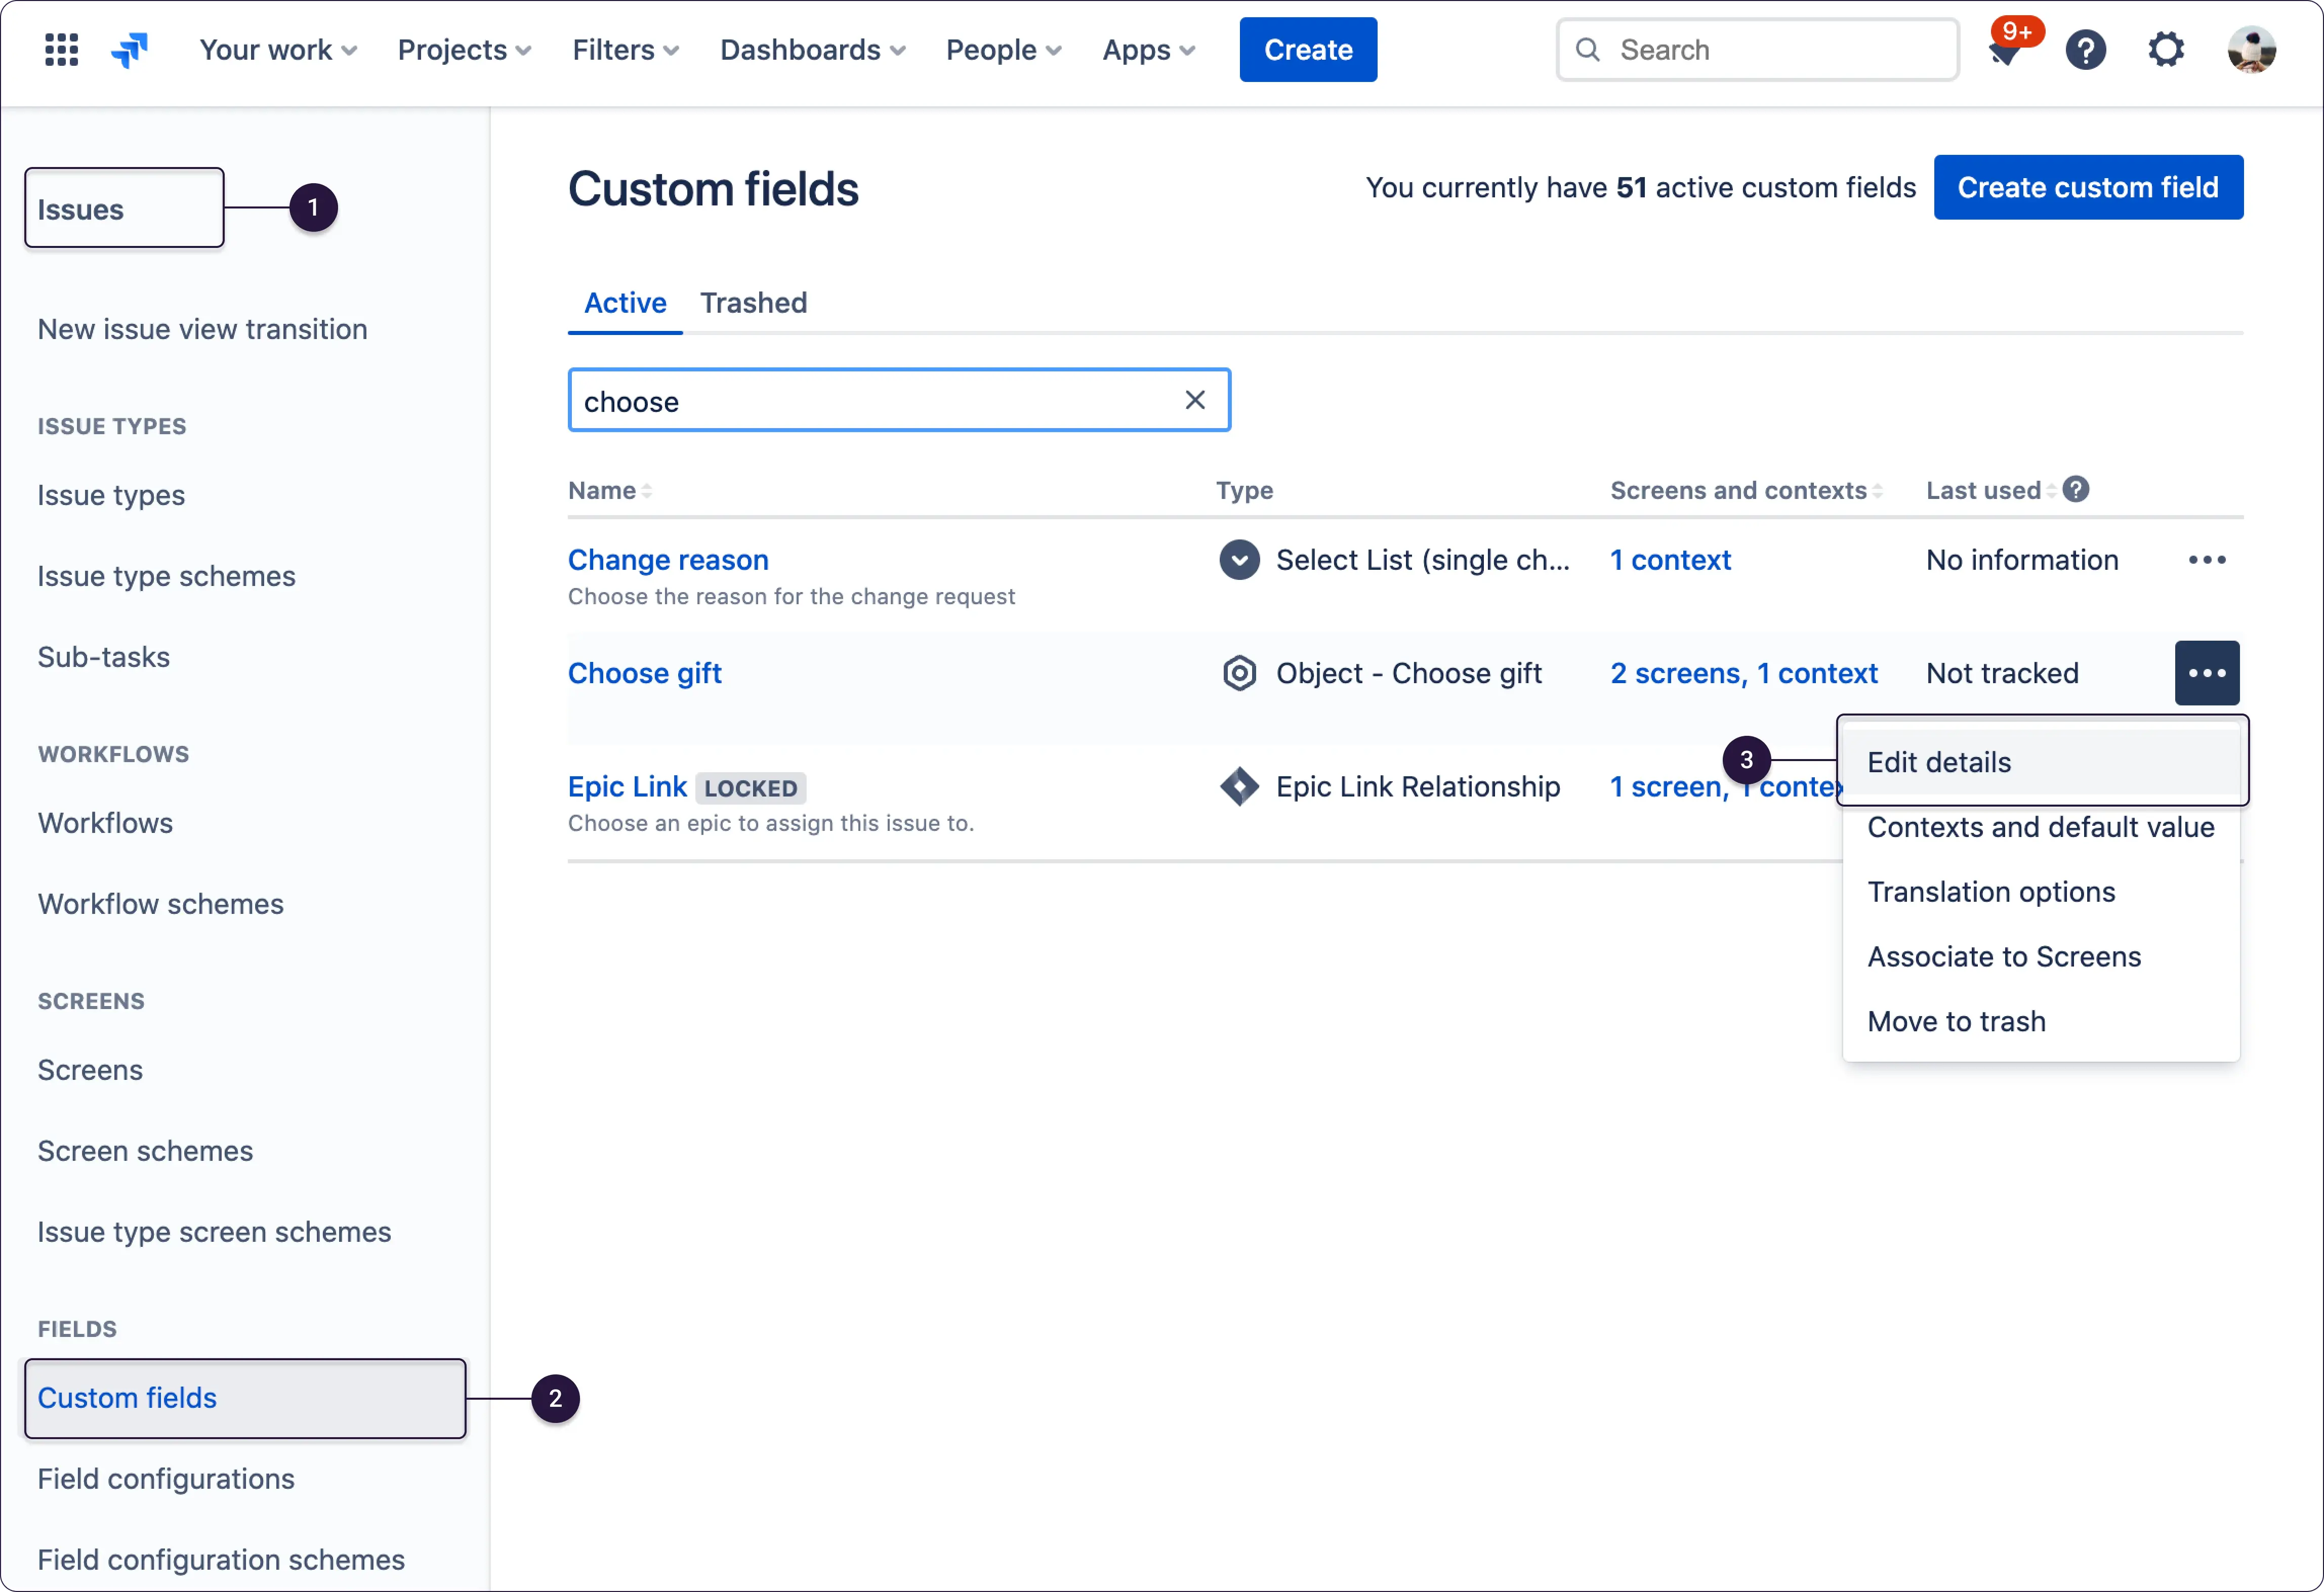This screenshot has width=2324, height=1592.
Task: Expand the Projects dropdown menu
Action: pyautogui.click(x=464, y=50)
